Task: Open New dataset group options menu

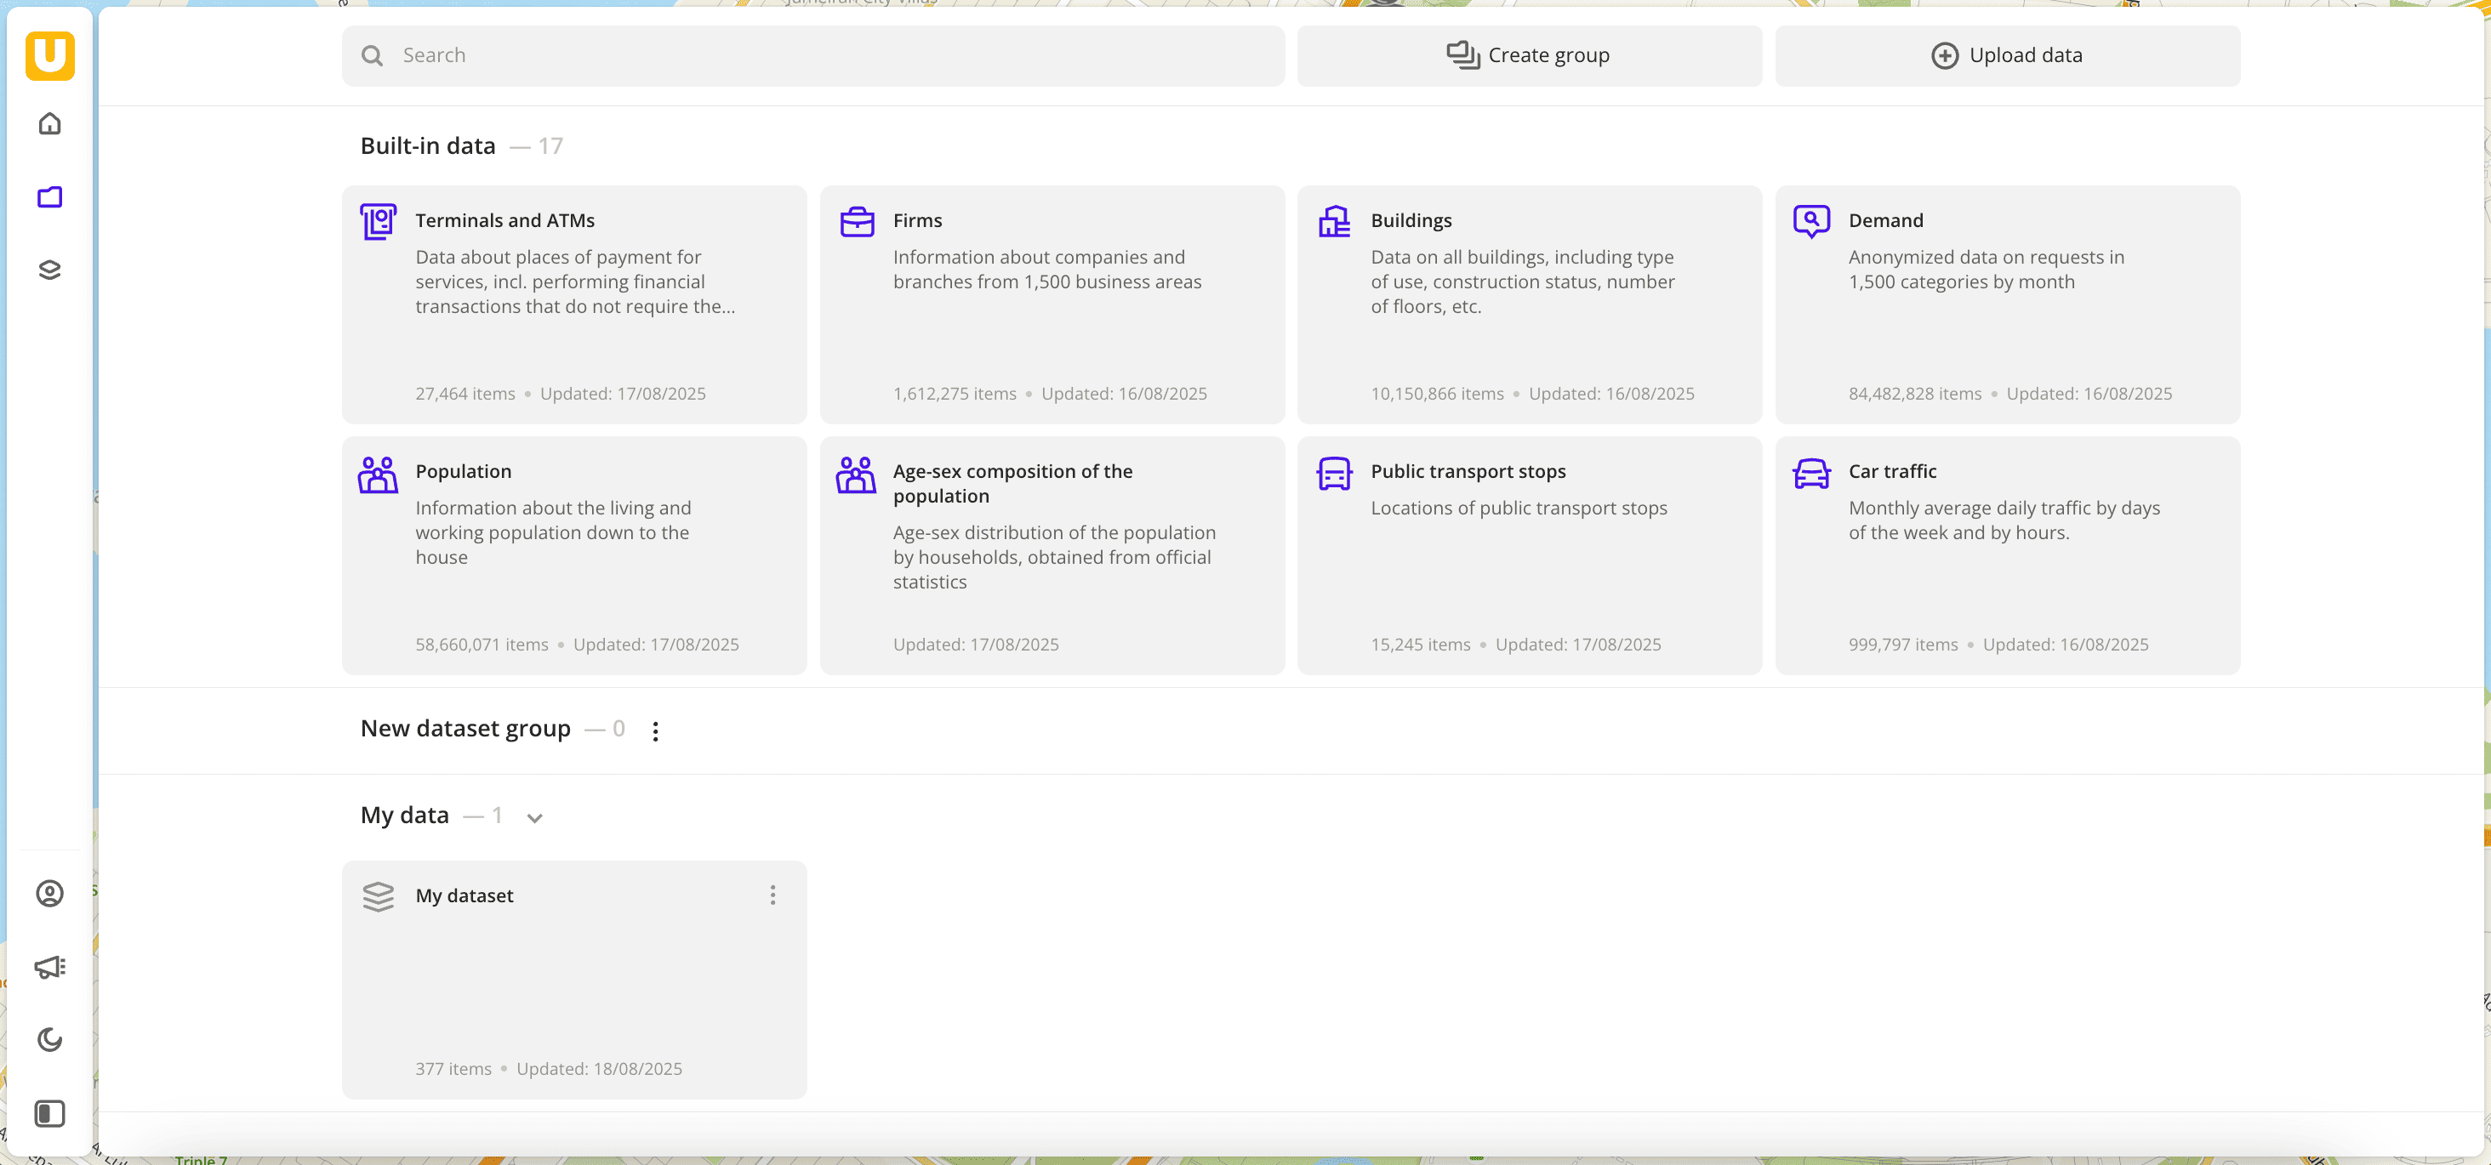Action: [655, 731]
